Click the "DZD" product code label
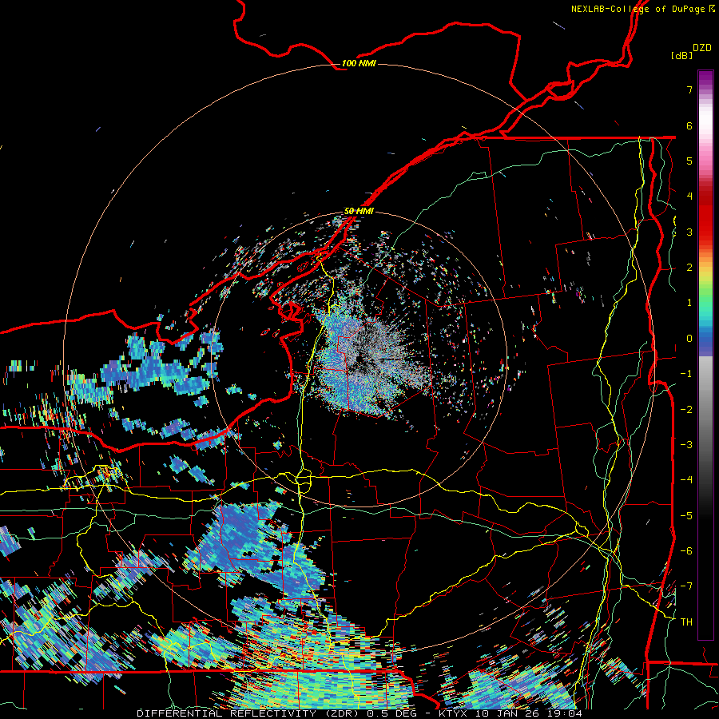The width and height of the screenshot is (719, 719). (702, 48)
